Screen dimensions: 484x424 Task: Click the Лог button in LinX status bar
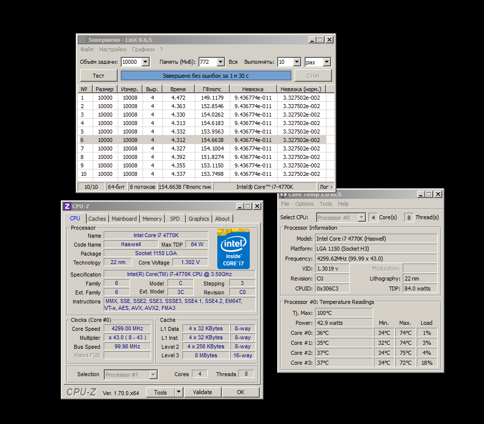pyautogui.click(x=326, y=187)
